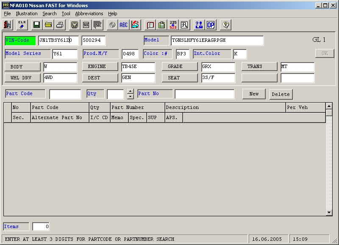Click the wheel drive field 4WD
Screen dimensions: 339x245
(x=60, y=78)
